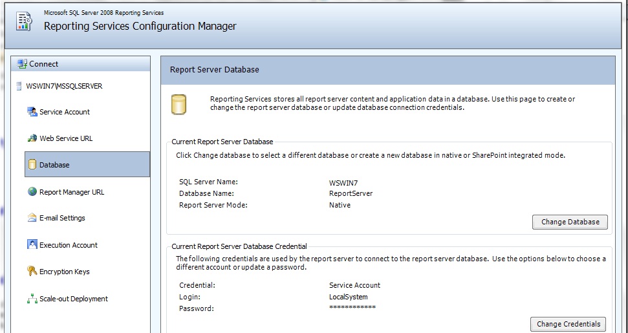
Task: Click the Change Database button
Action: click(570, 222)
